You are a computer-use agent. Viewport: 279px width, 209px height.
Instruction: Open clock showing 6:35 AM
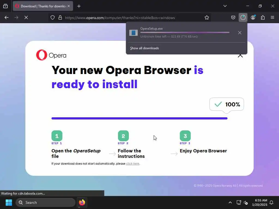click(260, 202)
